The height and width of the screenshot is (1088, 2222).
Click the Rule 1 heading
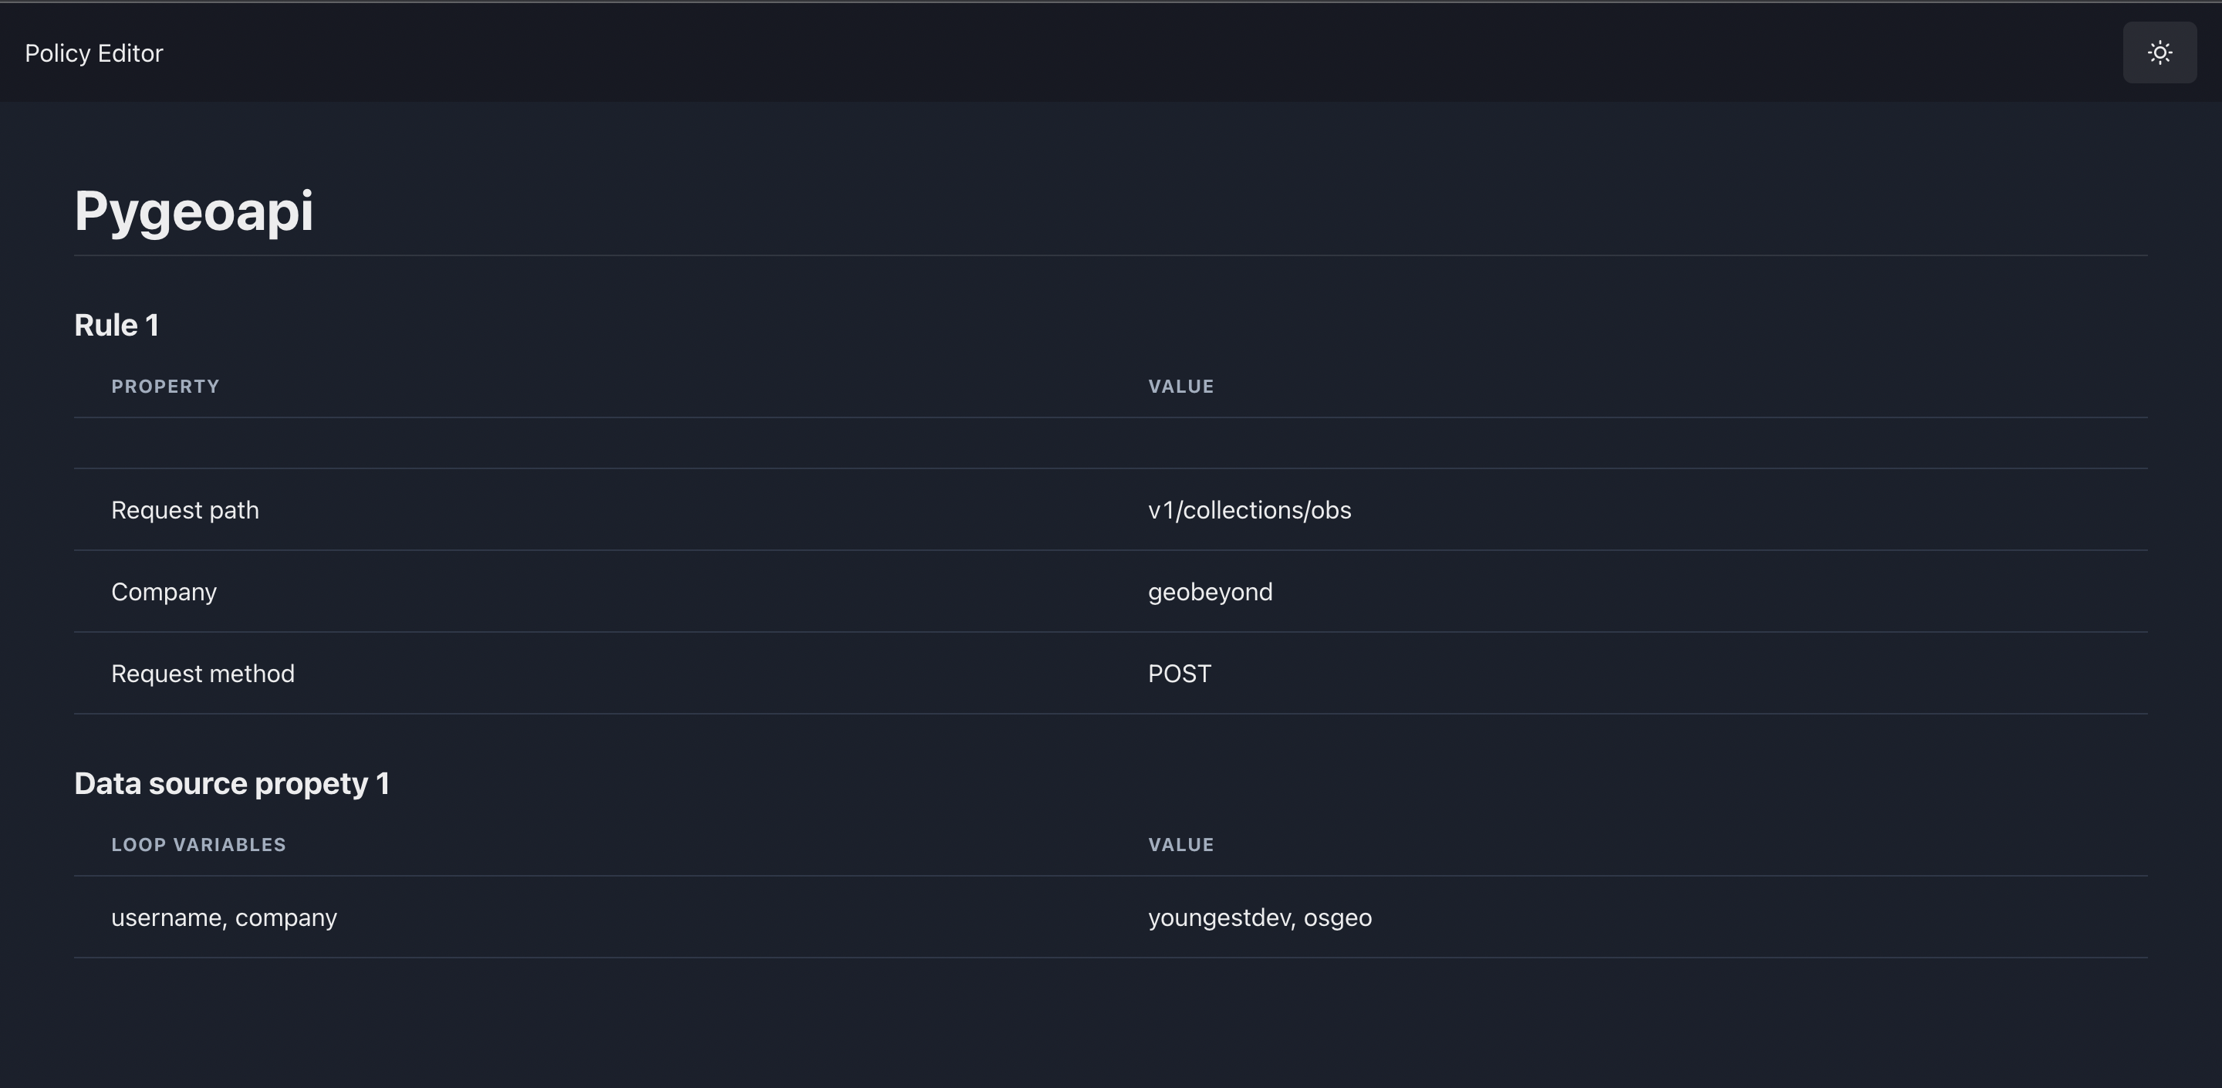[117, 326]
